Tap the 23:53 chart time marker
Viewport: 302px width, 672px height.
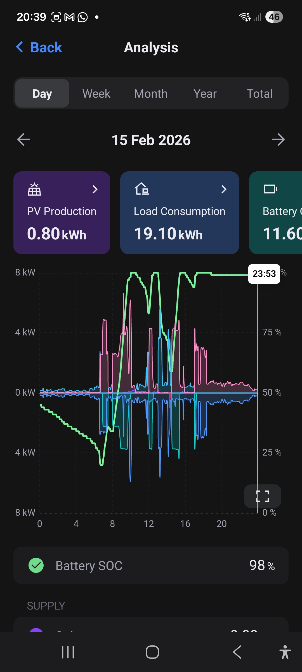(x=264, y=274)
